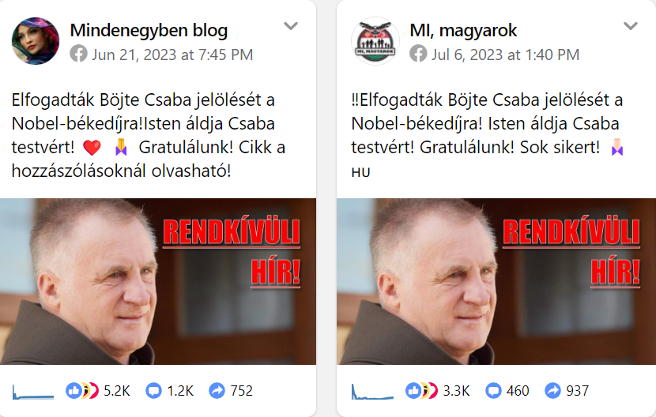Expand options chevron on Mindenegyben blog post
Viewport: 656px width, 417px height.
(291, 26)
